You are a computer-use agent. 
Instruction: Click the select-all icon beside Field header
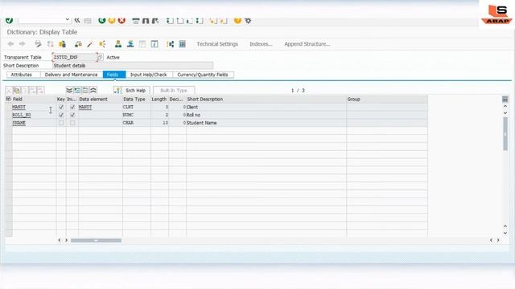tap(9, 99)
